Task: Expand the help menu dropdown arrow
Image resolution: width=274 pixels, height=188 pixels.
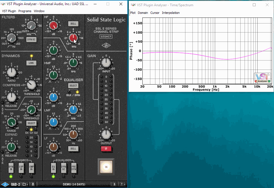Action: [125, 185]
